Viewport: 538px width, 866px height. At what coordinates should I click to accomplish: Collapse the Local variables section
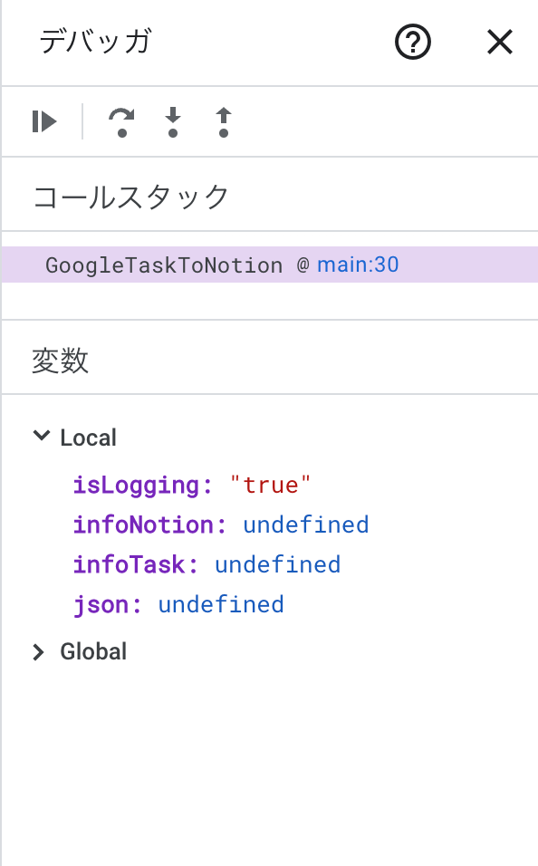tap(42, 437)
